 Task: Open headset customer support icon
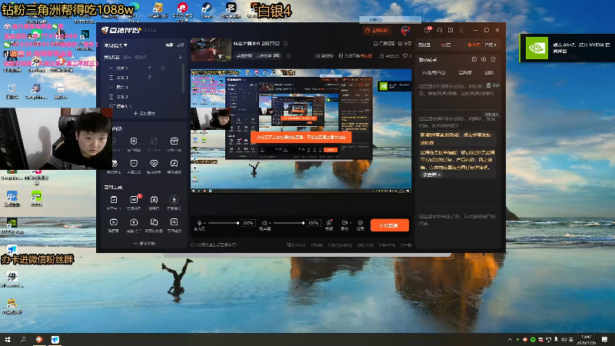[x=439, y=30]
